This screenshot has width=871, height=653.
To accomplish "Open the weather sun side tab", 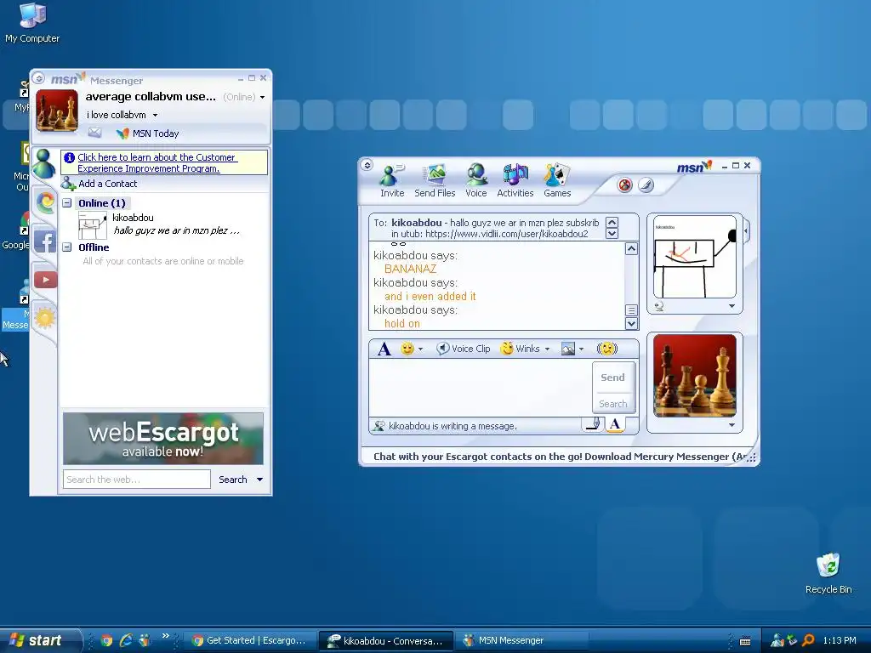I will 44,317.
